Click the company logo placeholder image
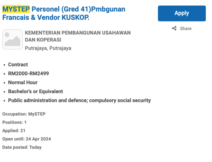This screenshot has height=162, width=212. [12, 39]
